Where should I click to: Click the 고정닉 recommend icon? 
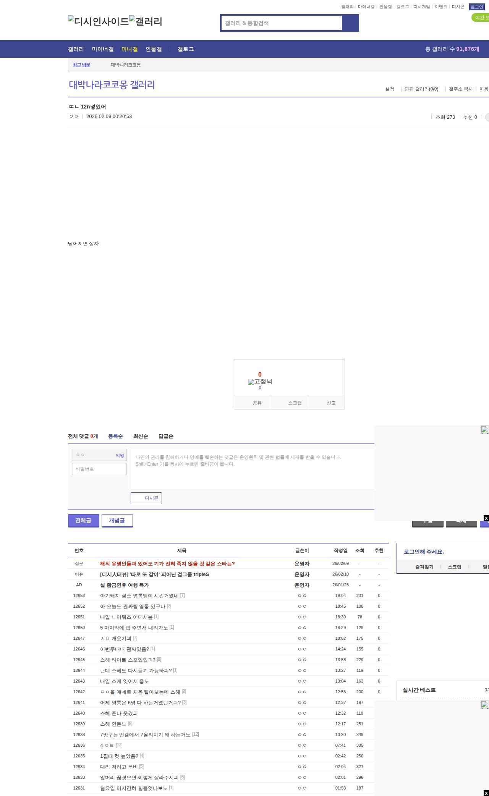[260, 381]
